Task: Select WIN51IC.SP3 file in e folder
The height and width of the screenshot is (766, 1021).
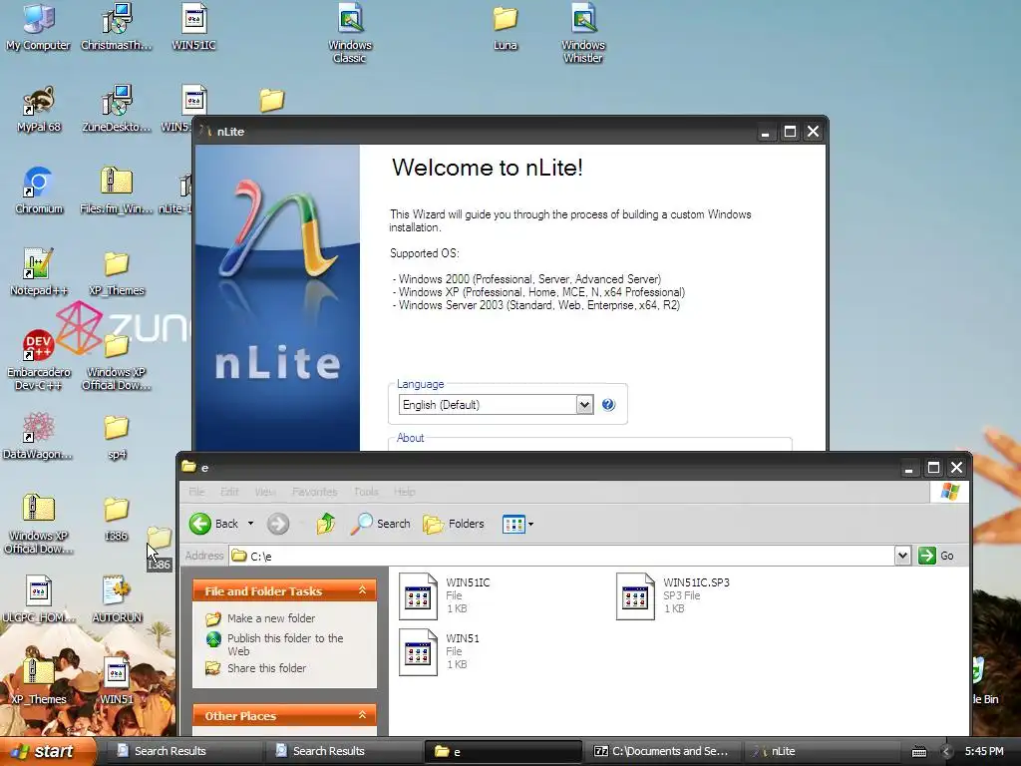Action: (x=673, y=595)
